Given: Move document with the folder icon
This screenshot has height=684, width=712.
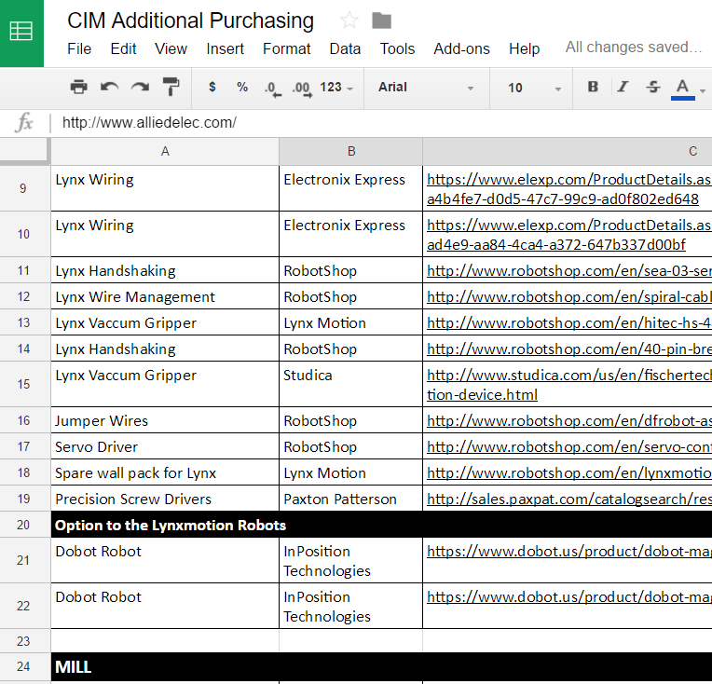Looking at the screenshot, I should [x=381, y=21].
